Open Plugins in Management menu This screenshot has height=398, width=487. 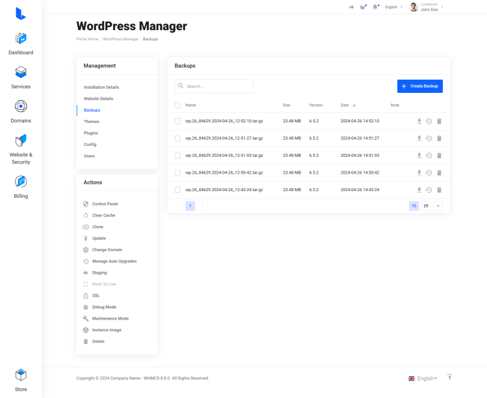pyautogui.click(x=90, y=133)
